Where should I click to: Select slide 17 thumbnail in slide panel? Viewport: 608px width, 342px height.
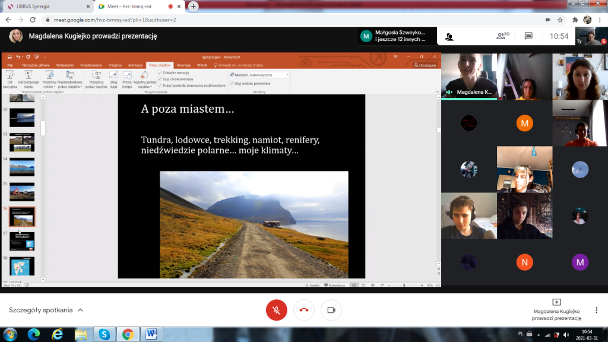click(x=22, y=241)
